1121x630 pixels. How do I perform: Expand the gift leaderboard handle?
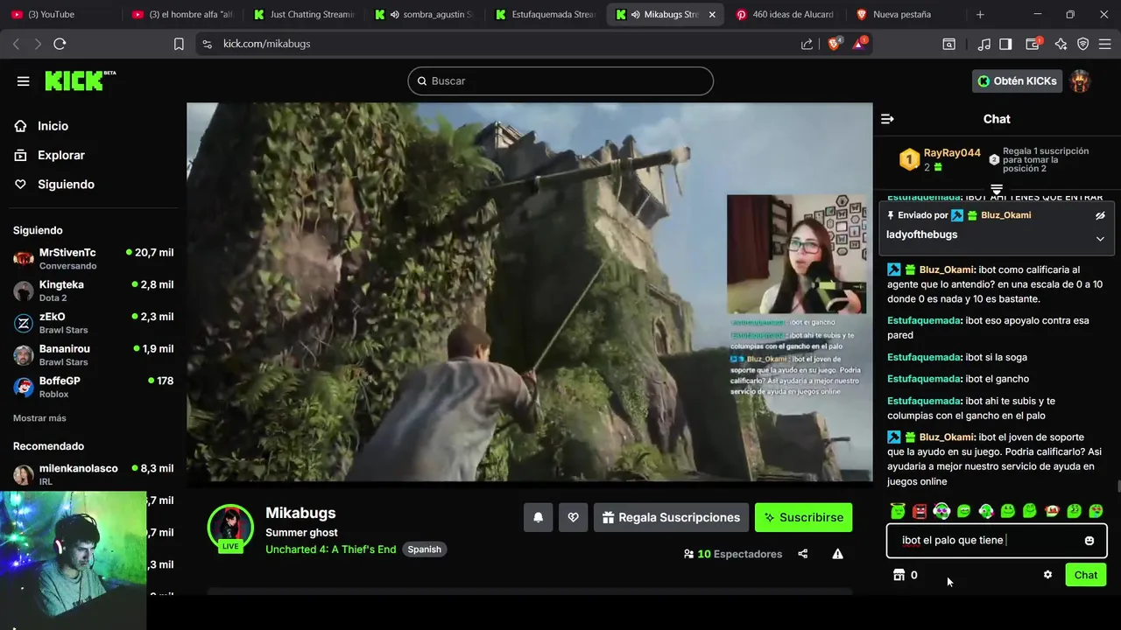point(997,189)
